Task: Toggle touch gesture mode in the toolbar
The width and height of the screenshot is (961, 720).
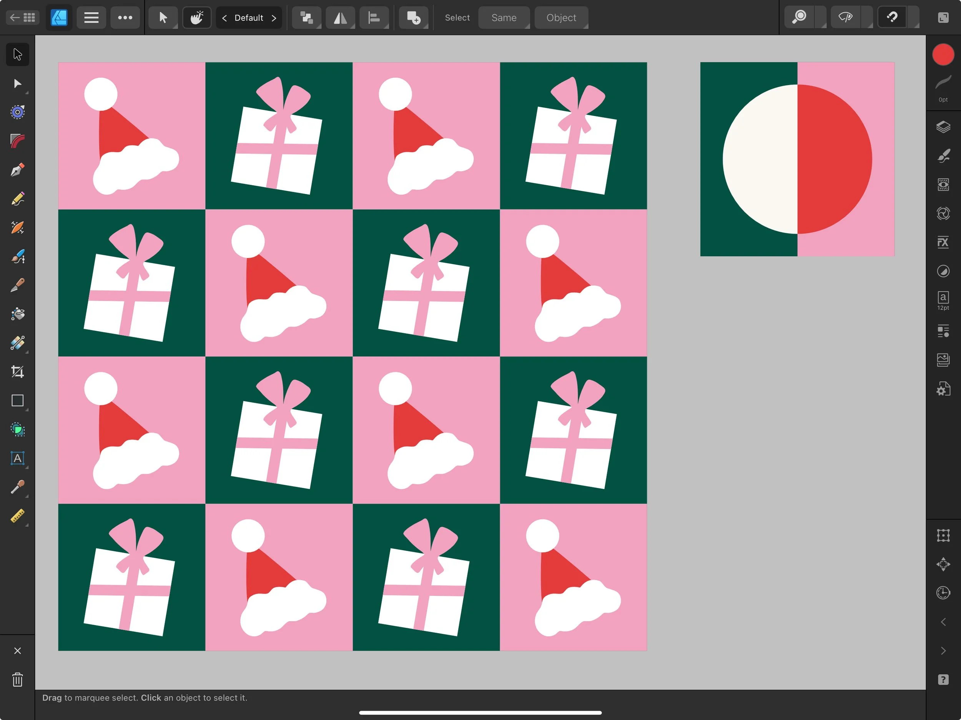Action: tap(197, 17)
